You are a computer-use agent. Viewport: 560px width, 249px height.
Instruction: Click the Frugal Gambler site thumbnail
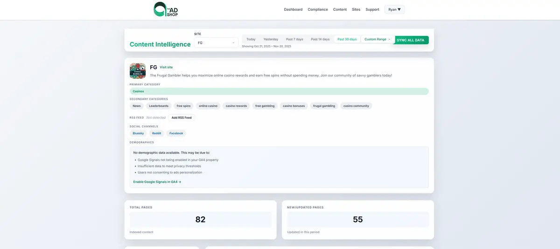pyautogui.click(x=138, y=71)
